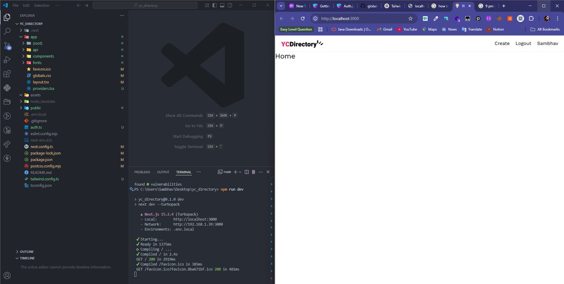Kill the terminal with the trash icon
Screen dimensions: 564x284
click(254, 172)
